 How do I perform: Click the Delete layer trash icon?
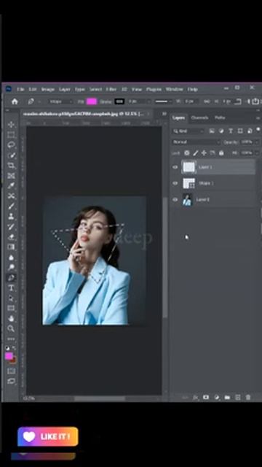point(248,397)
